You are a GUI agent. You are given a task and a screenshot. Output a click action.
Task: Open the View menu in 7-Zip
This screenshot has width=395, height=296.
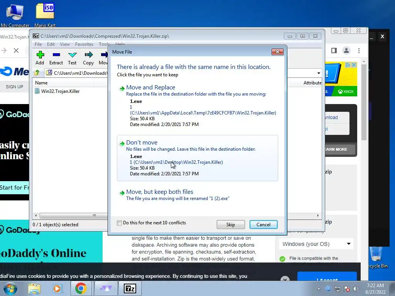65,44
